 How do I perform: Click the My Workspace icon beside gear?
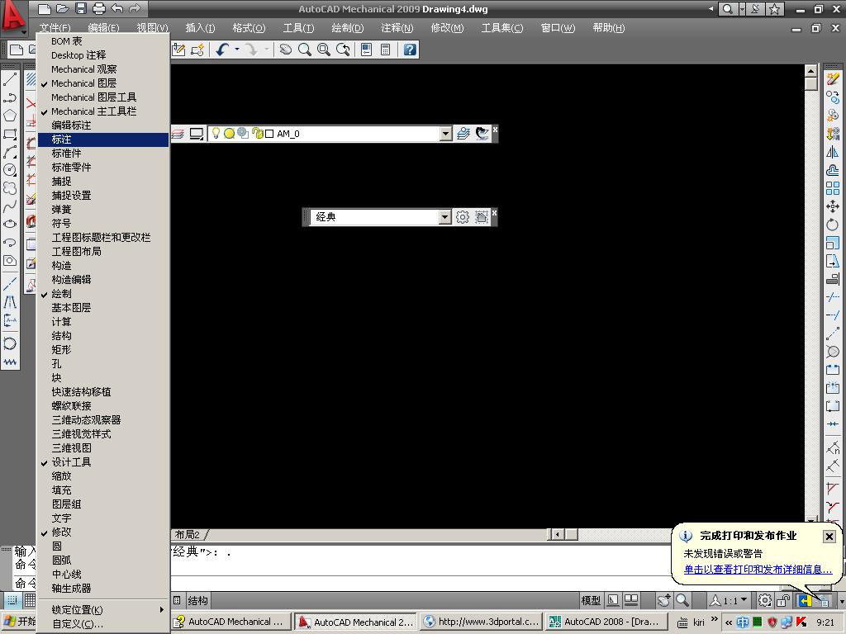pos(482,217)
